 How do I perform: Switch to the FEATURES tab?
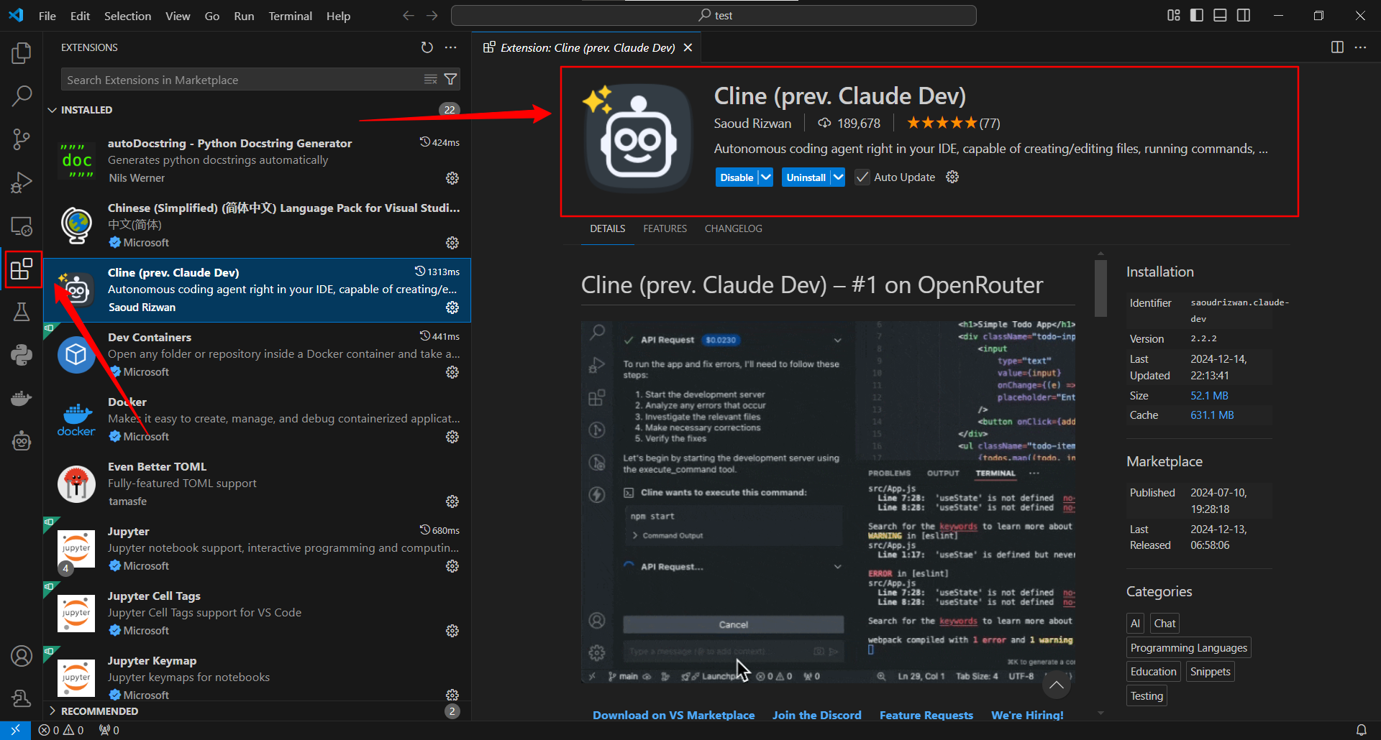click(x=665, y=228)
